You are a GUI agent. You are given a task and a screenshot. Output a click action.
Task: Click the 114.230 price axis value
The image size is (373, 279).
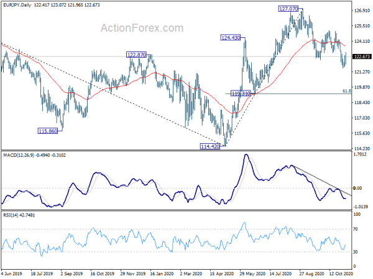pos(362,149)
